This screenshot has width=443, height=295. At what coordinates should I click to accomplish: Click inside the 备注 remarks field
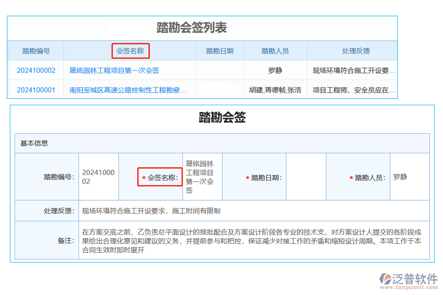pyautogui.click(x=221, y=240)
